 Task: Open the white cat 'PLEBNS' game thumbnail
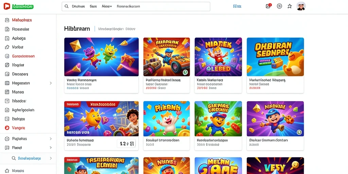tap(167, 119)
